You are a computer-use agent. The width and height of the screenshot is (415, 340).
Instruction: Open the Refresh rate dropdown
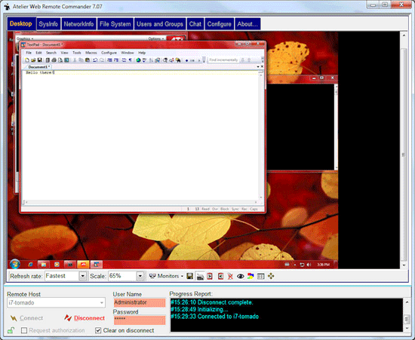pyautogui.click(x=83, y=276)
